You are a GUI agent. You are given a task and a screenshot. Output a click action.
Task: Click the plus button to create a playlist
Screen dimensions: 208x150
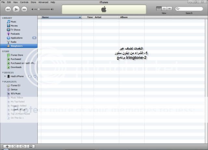[x=7, y=146]
